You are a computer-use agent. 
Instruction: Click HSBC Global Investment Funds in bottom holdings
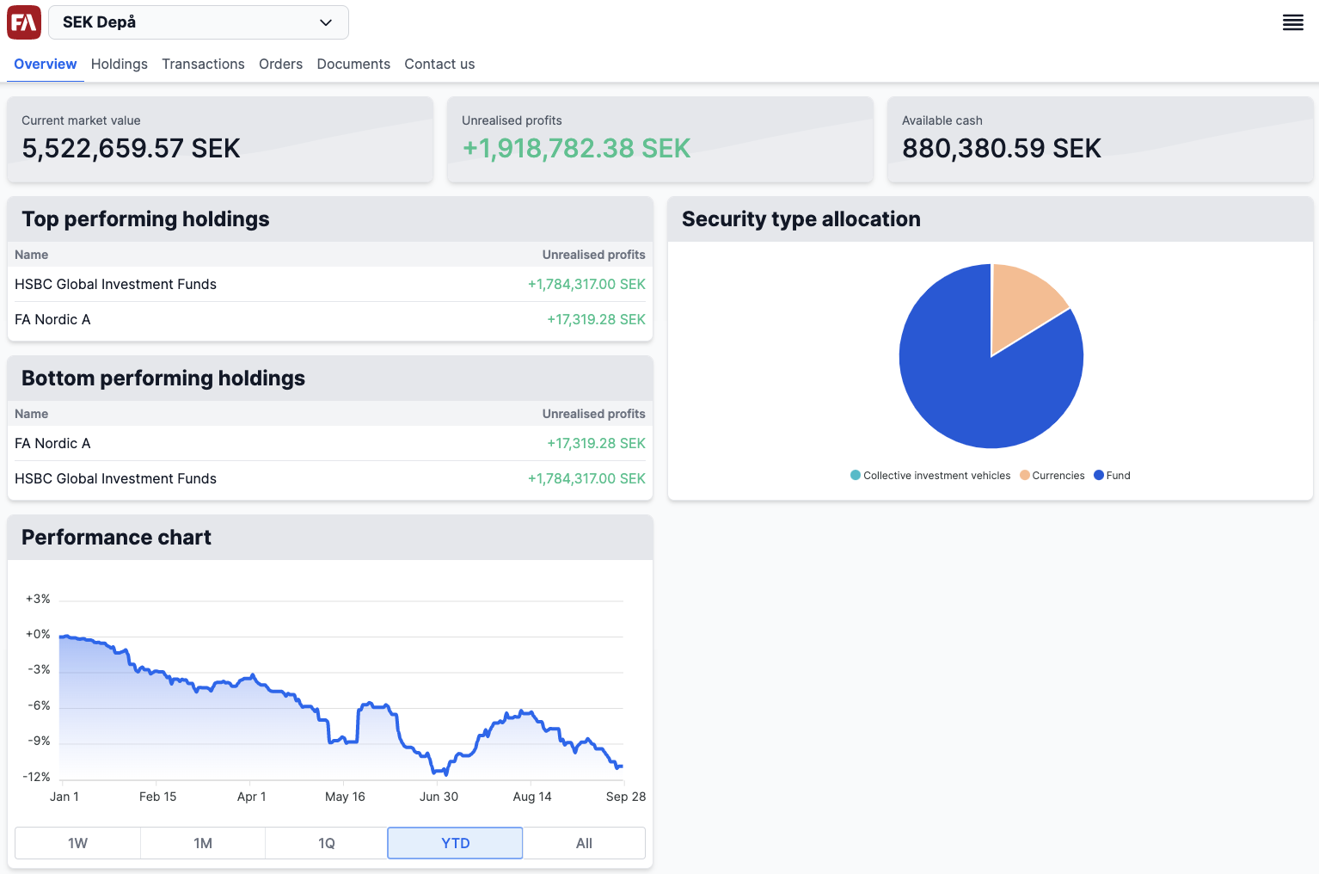pyautogui.click(x=115, y=479)
